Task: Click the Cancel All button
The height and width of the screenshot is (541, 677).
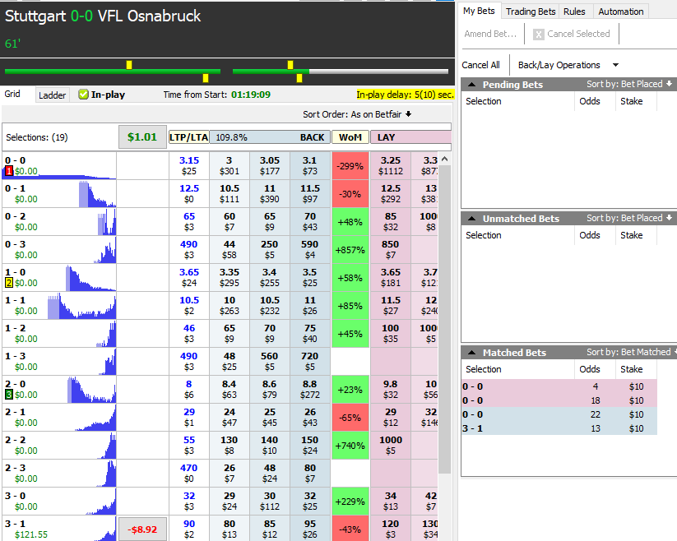Action: (x=480, y=65)
